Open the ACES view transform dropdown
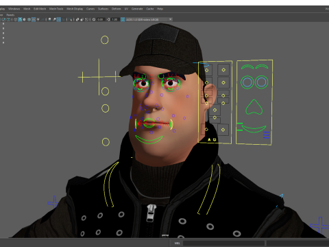329x247 pixels. pyautogui.click(x=149, y=19)
